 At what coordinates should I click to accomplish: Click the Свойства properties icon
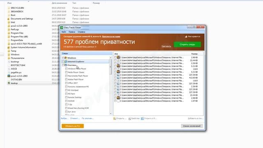pos(129,118)
